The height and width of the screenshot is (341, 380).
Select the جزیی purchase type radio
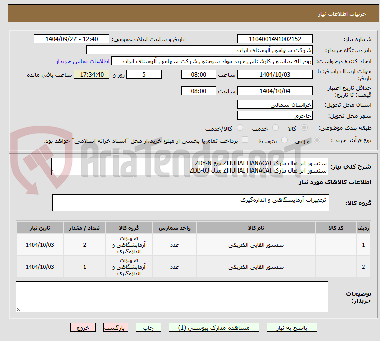tap(317, 140)
